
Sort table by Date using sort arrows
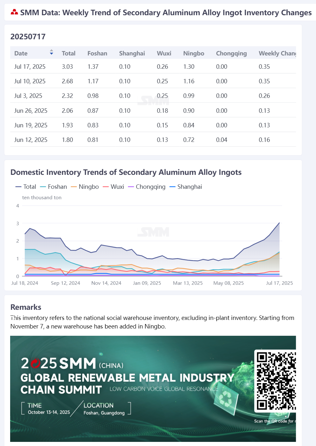51,52
